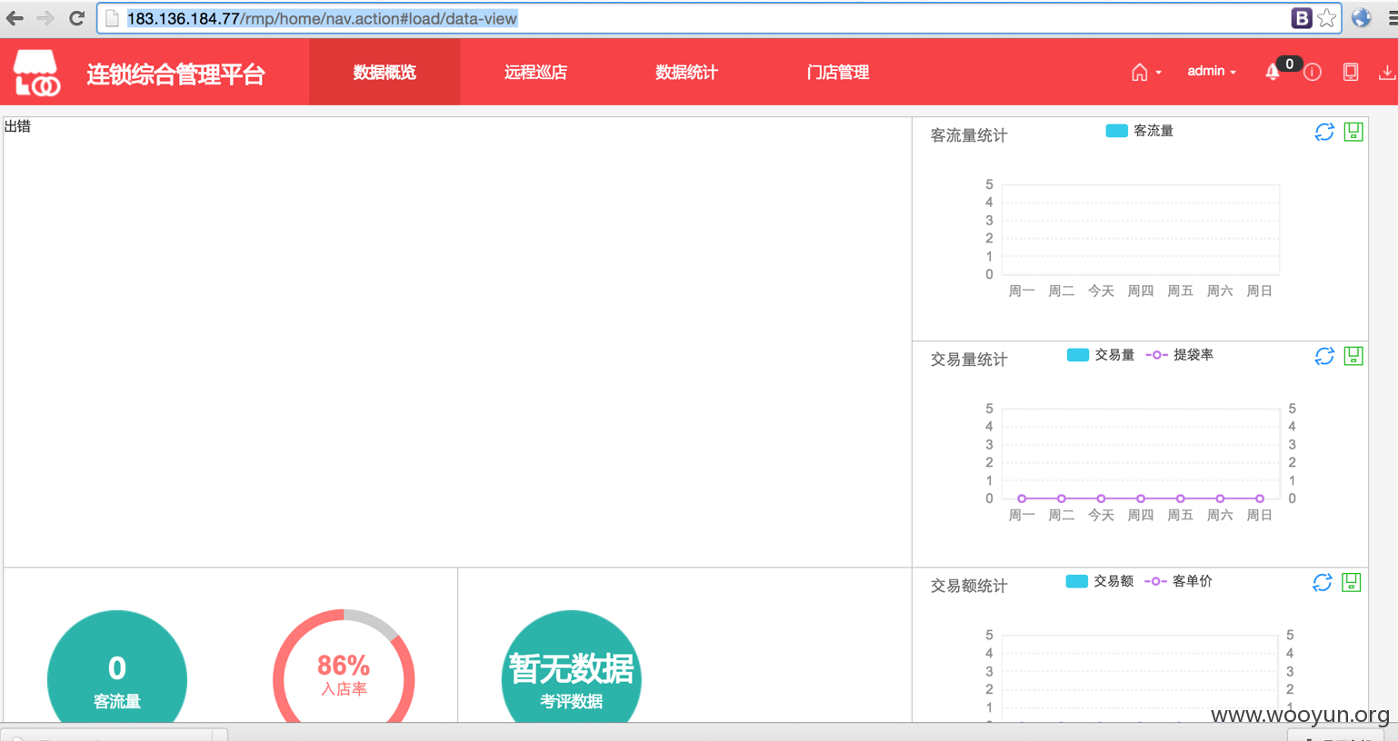The width and height of the screenshot is (1398, 741).
Task: Click the 交易额统计 heading
Action: click(969, 586)
